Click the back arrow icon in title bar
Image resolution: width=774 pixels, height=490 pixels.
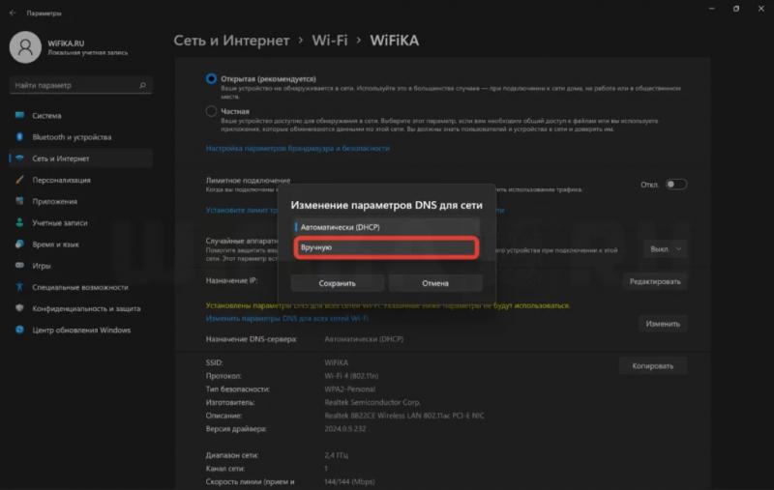pos(12,14)
